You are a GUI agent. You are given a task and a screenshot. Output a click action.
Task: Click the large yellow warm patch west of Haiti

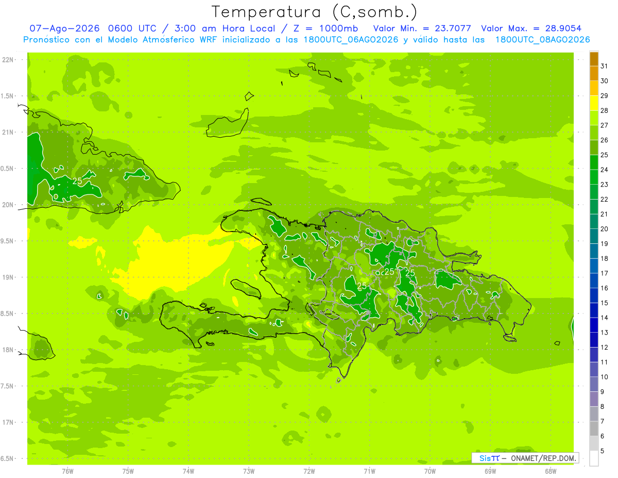click(175, 263)
